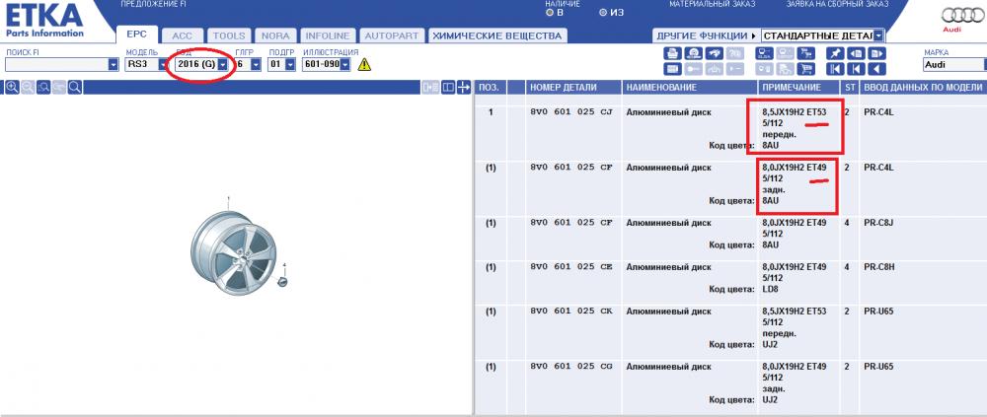Select the 'В' availability radio button

(549, 13)
